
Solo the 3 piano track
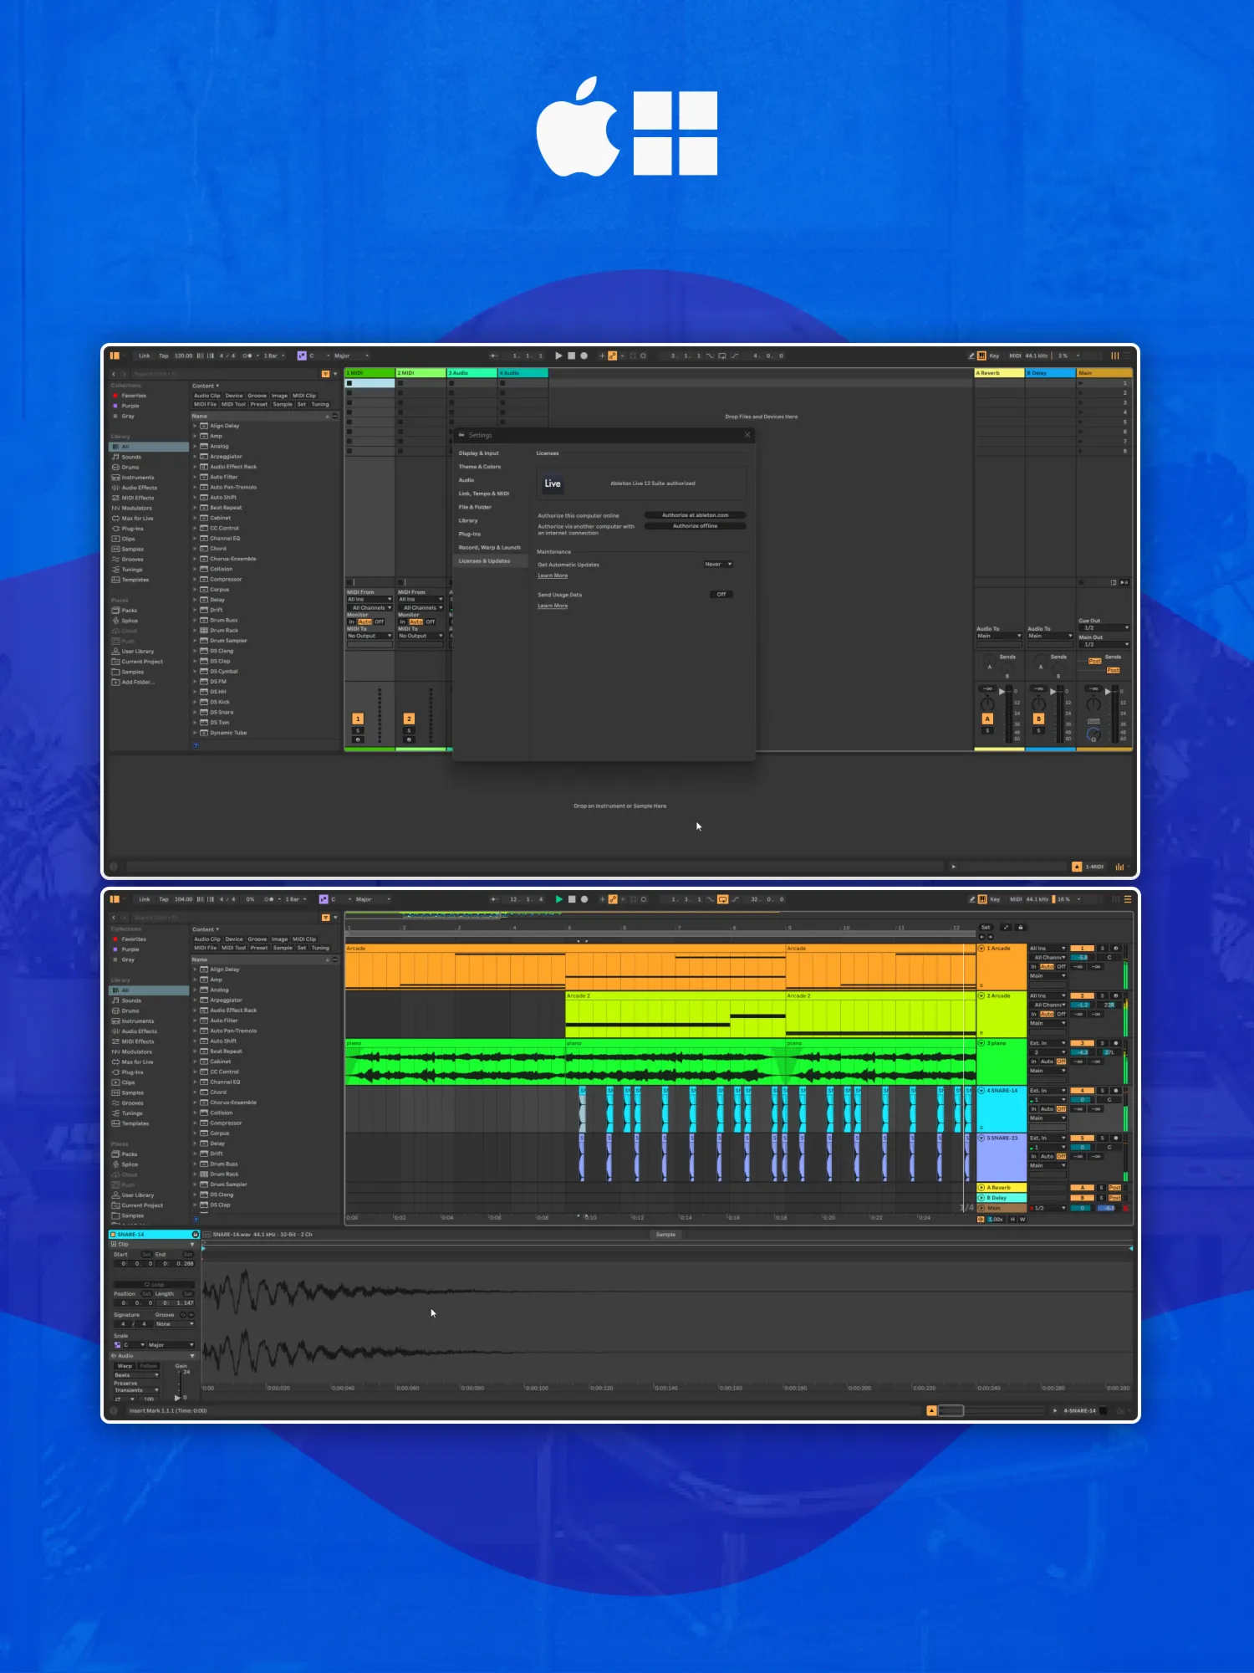tap(1102, 1043)
